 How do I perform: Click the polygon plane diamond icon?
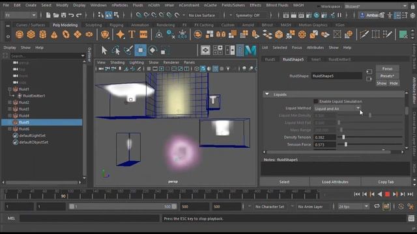[x=78, y=34]
